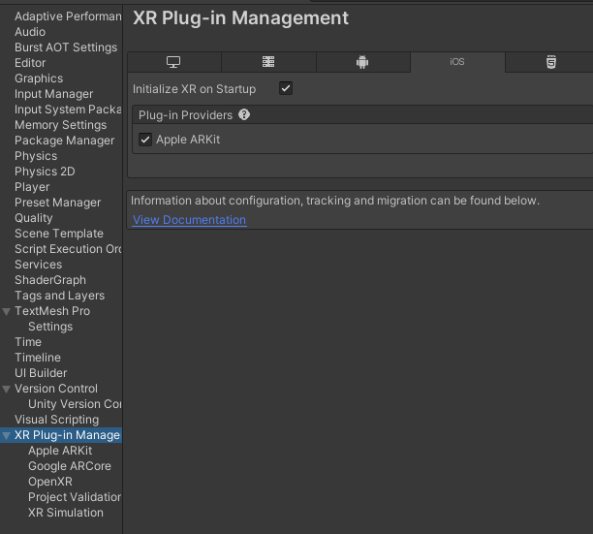Open Apple ARKit settings in sidebar
Screen dimensions: 593x534
pyautogui.click(x=60, y=451)
